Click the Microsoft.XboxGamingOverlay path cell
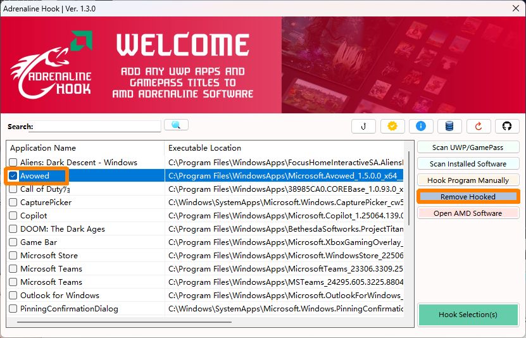526x338 pixels. (284, 242)
